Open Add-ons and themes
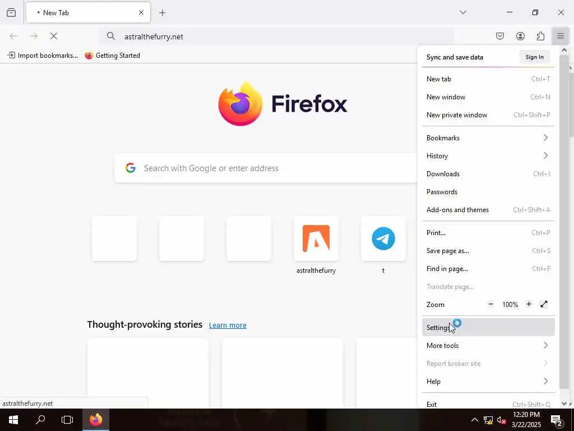Viewport: 574px width, 431px height. click(488, 210)
